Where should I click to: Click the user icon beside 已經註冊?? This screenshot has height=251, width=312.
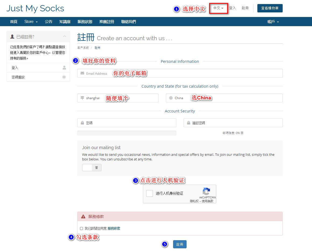12,37
